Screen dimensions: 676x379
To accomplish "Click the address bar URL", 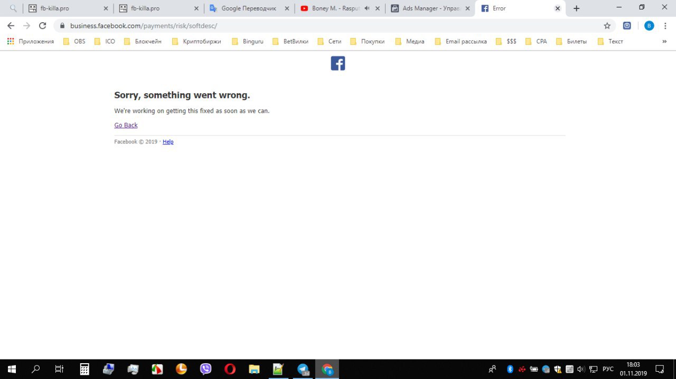I will (x=144, y=26).
